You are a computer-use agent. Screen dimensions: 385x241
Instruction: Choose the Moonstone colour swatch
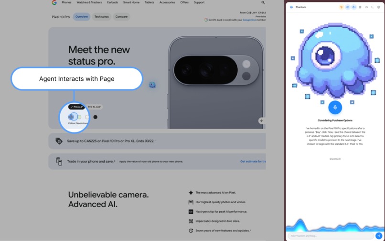[x=71, y=117]
